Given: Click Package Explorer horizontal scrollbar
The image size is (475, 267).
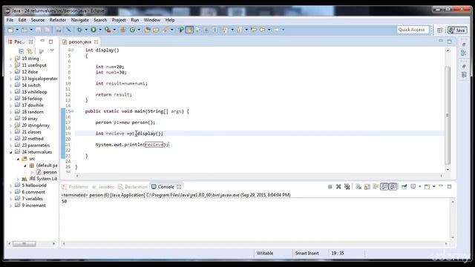Looking at the screenshot, I should coord(24,243).
